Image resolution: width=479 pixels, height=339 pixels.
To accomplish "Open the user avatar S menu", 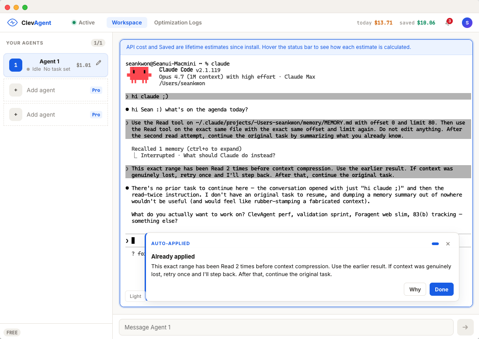I will click(467, 23).
